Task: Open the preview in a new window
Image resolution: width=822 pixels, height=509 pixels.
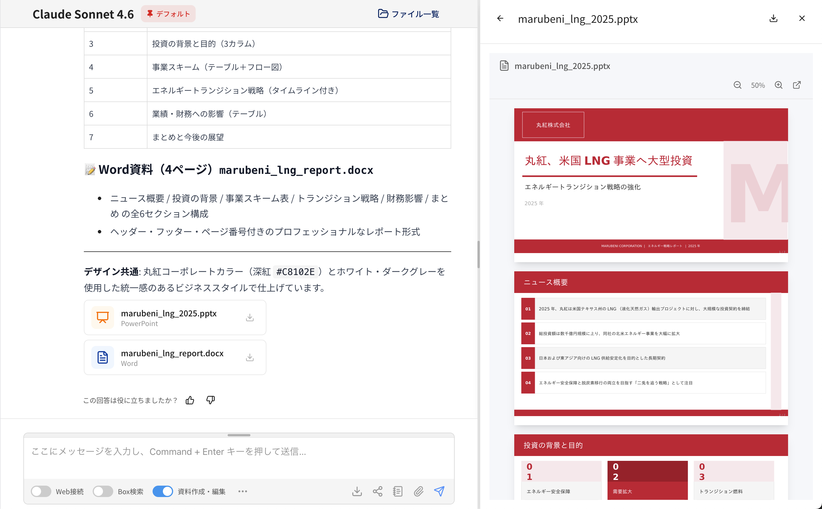Action: [x=797, y=85]
